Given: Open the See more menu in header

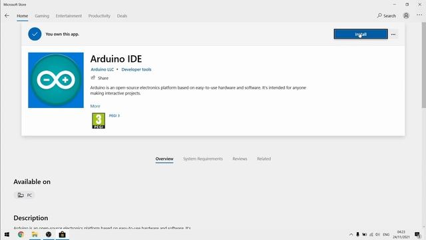Looking at the screenshot, I should coord(419,15).
